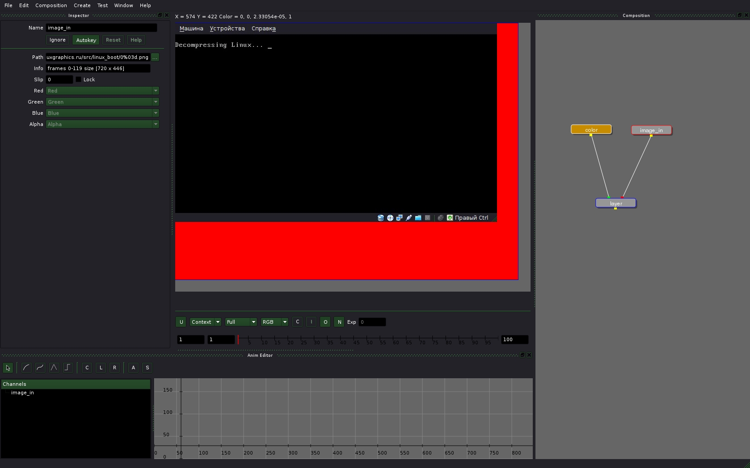This screenshot has width=750, height=468.
Task: Click the A button in Anim Editor toolbar
Action: pos(134,368)
